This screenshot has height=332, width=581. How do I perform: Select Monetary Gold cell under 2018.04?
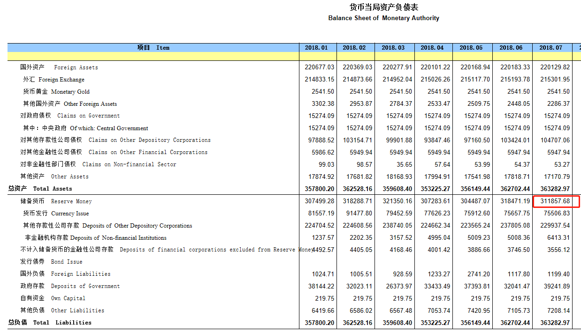coord(439,92)
